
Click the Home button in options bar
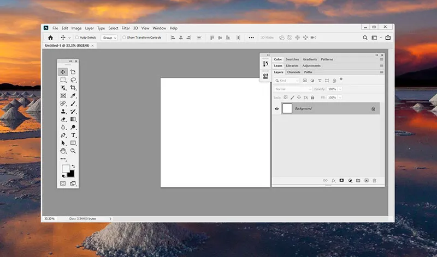[x=51, y=38]
